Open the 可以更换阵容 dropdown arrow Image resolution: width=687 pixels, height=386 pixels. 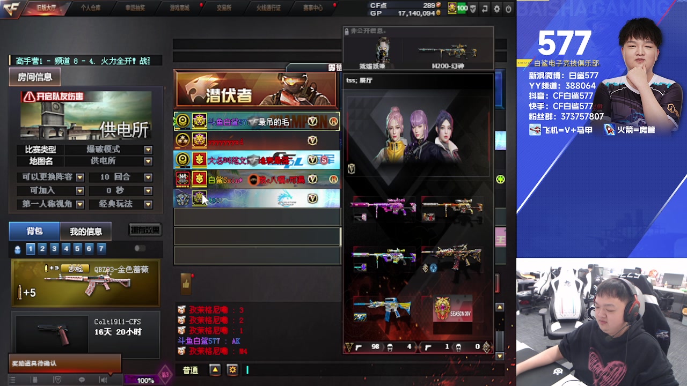80,177
